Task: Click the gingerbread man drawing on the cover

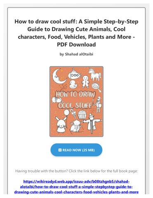Action: (x=85, y=81)
